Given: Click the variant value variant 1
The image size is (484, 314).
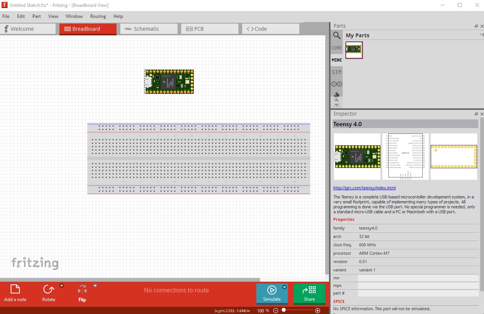Looking at the screenshot, I should click(x=367, y=270).
